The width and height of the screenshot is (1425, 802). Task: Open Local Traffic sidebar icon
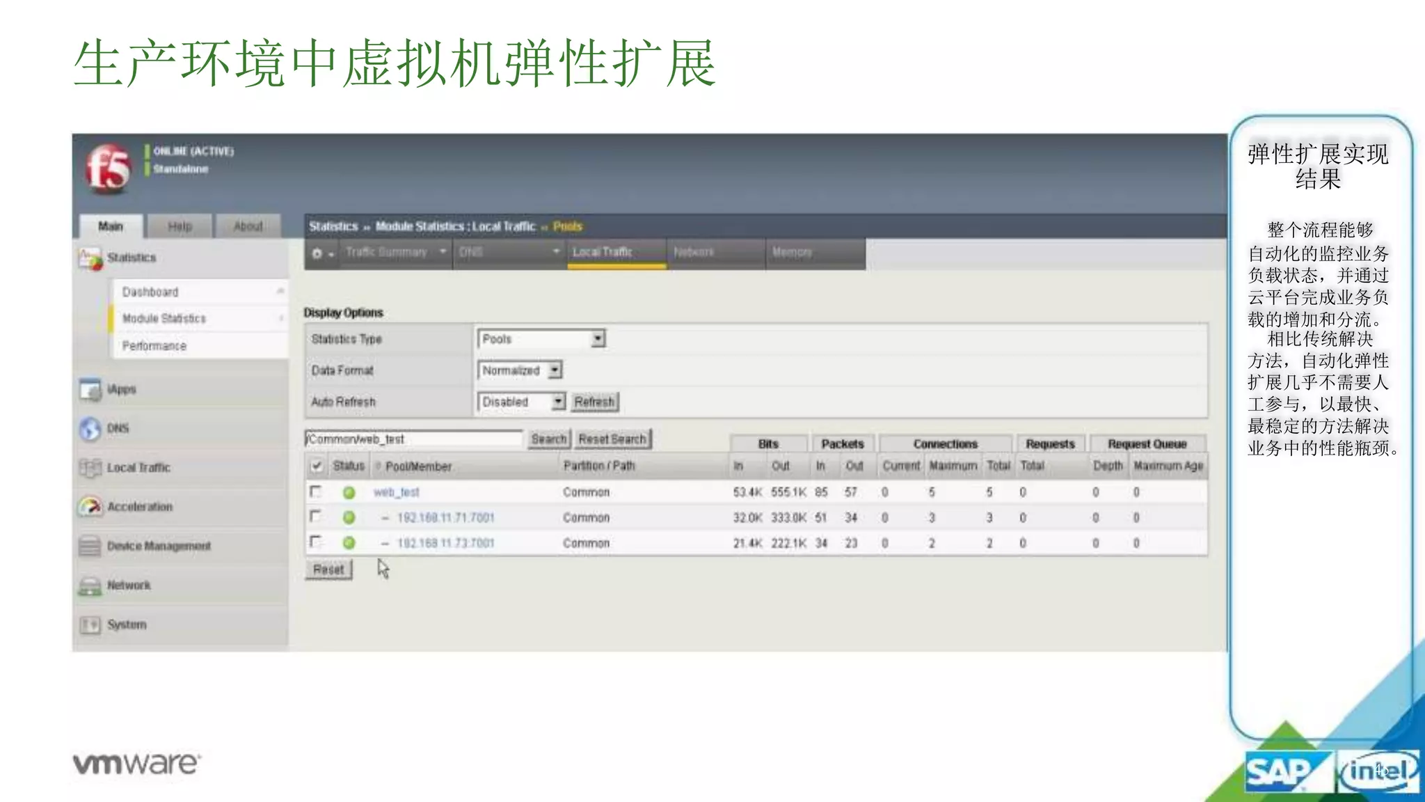point(90,468)
